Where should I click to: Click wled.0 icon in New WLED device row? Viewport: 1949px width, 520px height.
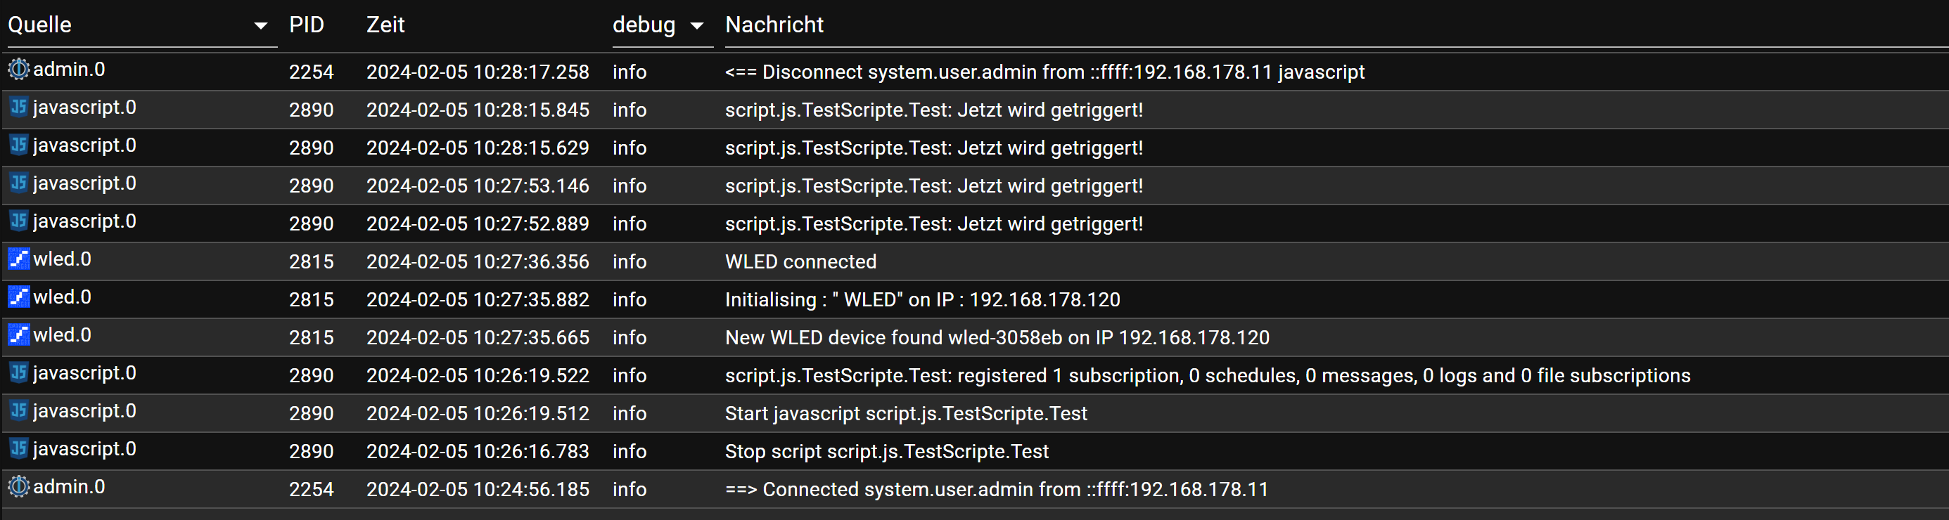click(19, 334)
